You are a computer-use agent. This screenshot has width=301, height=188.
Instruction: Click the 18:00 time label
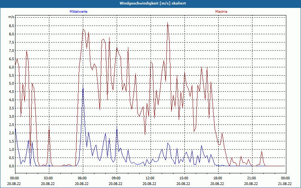217,178
